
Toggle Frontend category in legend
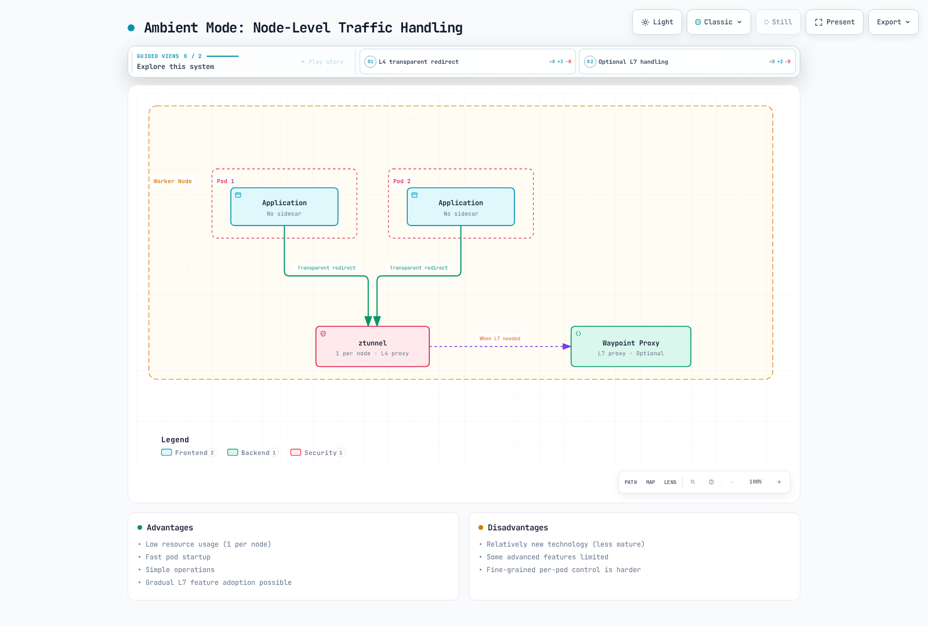(x=188, y=453)
